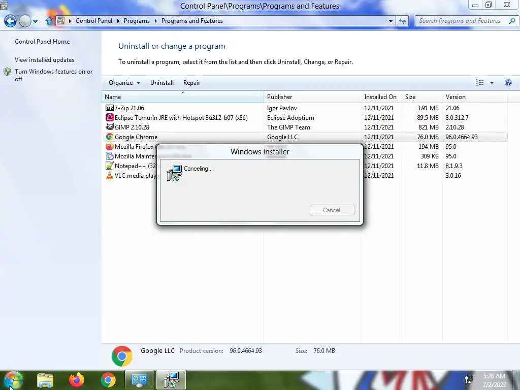Click the Google Chrome icon in list
520x390 pixels.
pos(110,137)
